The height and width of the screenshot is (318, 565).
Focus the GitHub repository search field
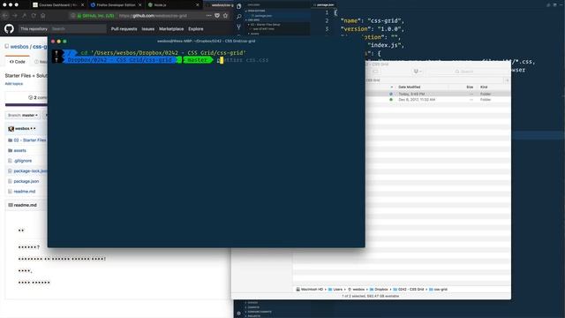79,29
